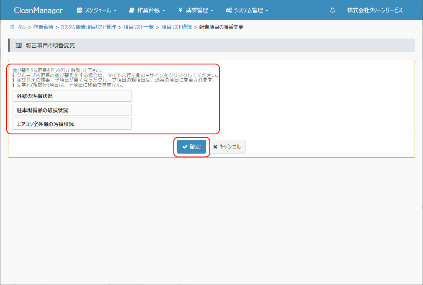Image resolution: width=423 pixels, height=285 pixels.
Task: Go to ポータル breadcrumb link
Action: point(18,27)
